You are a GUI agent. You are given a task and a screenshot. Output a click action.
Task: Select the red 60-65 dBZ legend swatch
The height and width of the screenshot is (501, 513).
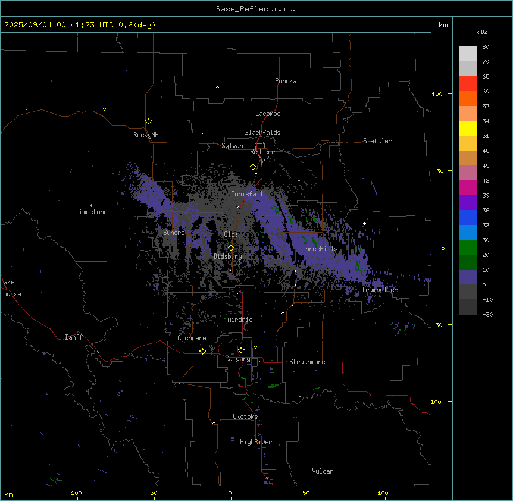point(468,83)
